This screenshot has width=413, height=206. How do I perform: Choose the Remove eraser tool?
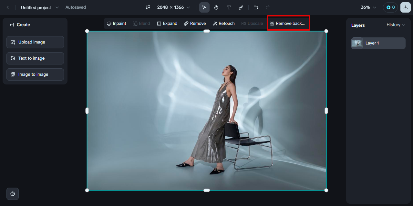tap(195, 24)
